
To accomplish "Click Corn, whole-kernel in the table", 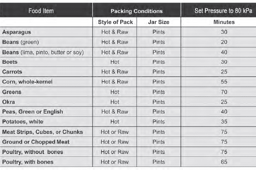I will pos(27,82).
